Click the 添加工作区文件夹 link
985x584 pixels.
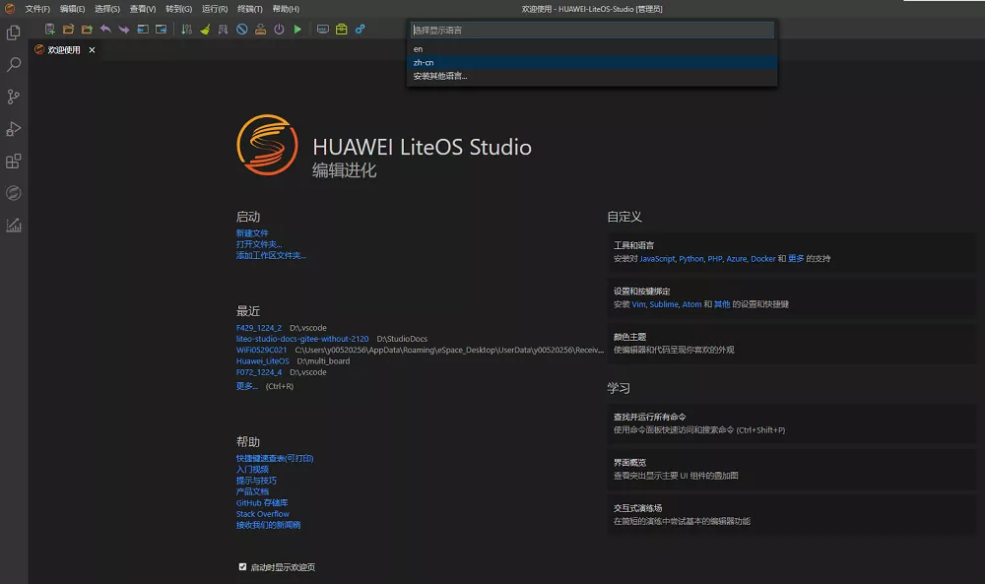tap(271, 256)
